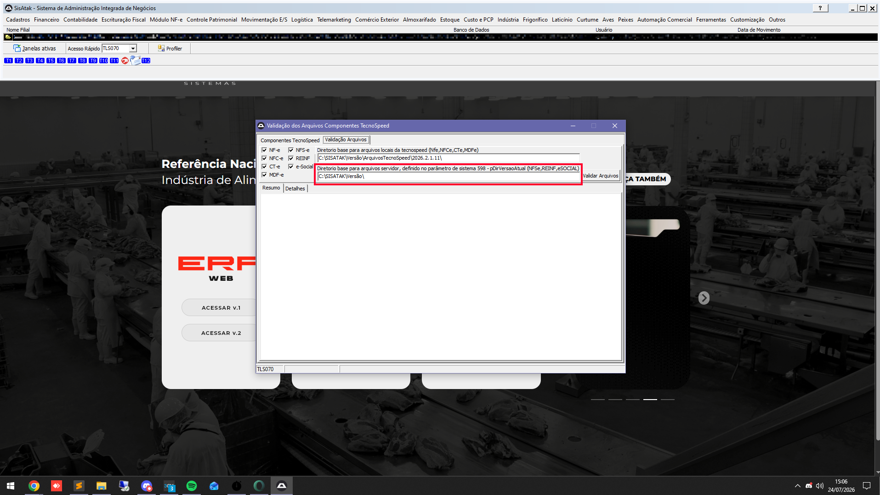Click the SisAtak taskbar icon
Image resolution: width=880 pixels, height=495 pixels.
pyautogui.click(x=282, y=486)
